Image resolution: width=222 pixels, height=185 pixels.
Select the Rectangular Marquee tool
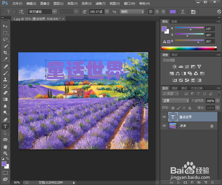click(5, 33)
